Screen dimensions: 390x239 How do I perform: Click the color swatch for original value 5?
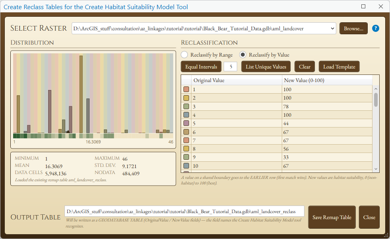[186, 123]
